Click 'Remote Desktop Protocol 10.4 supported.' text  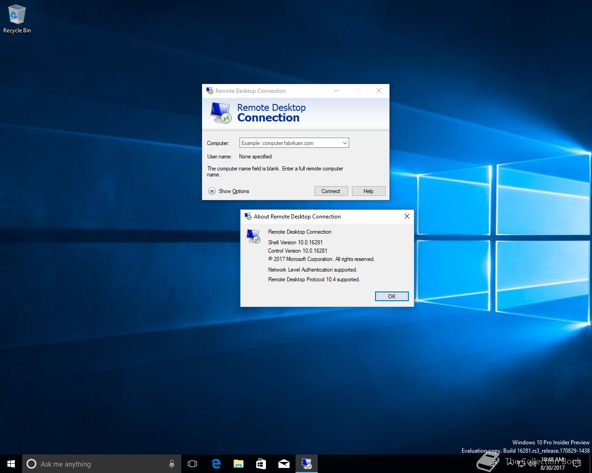[314, 279]
